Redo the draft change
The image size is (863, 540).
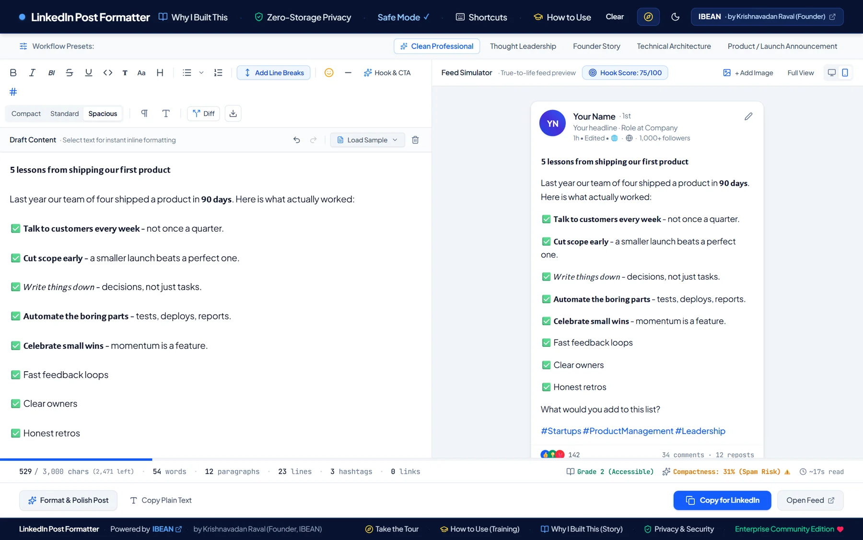coord(314,140)
